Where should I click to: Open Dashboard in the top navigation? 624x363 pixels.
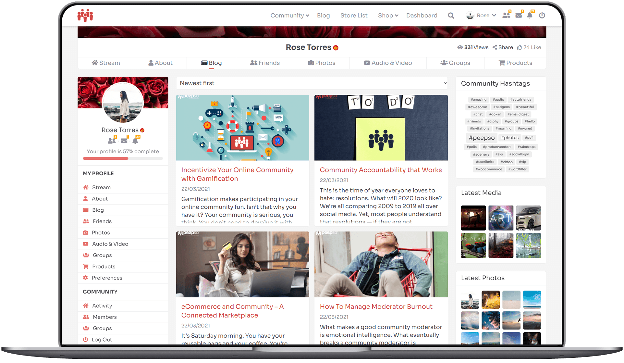[x=422, y=16]
